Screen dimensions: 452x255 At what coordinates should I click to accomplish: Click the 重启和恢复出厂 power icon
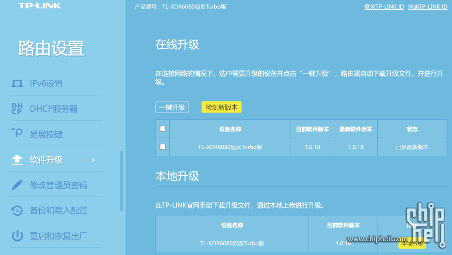tap(17, 236)
